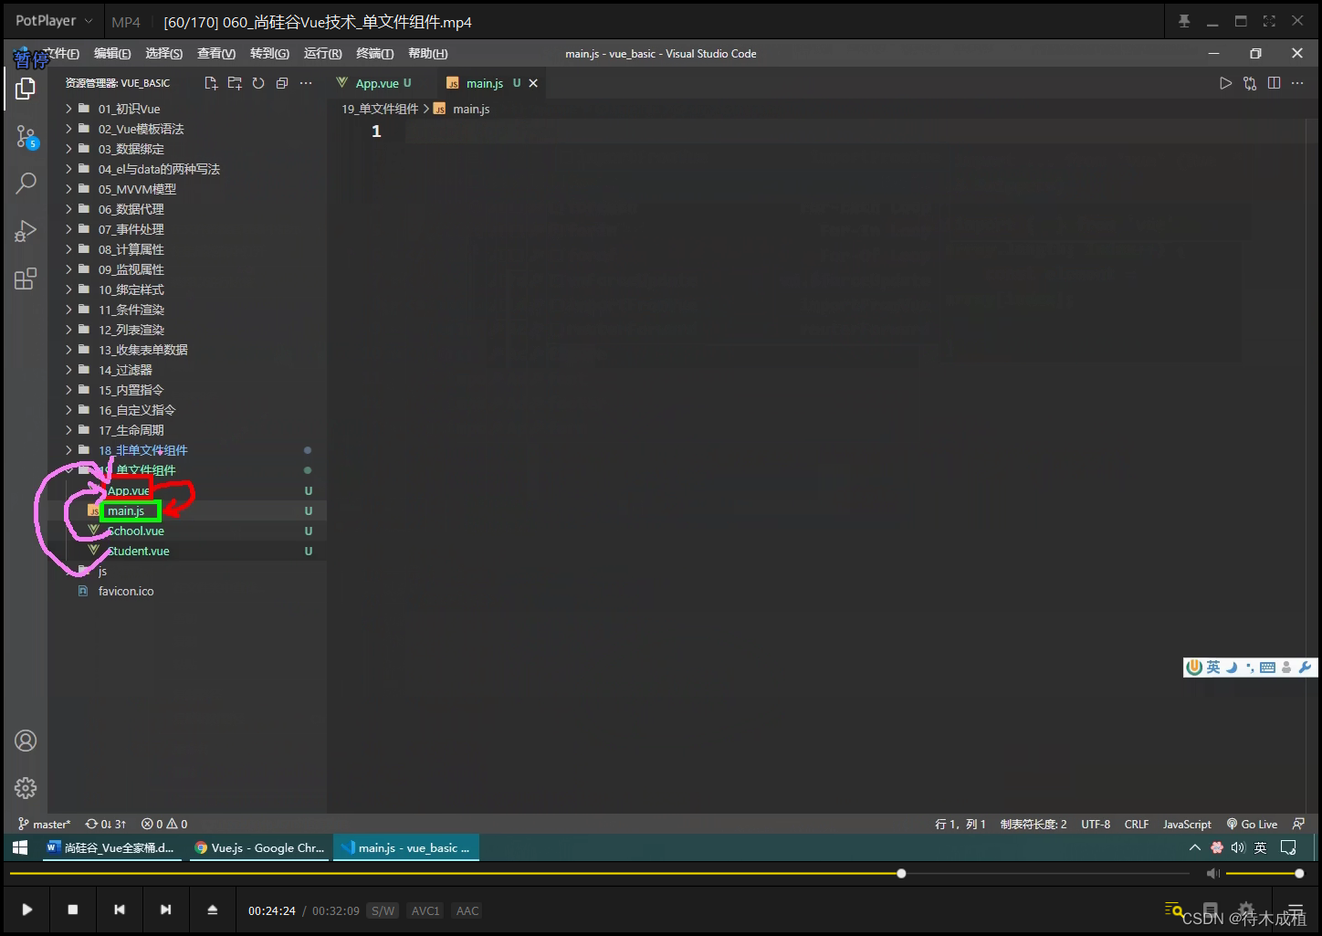Close the main.js editor tab

point(533,83)
